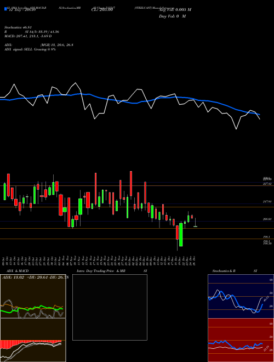This screenshot has width=274, height=362.
Task: Click the 'MACD: 207.41, 213.1, -5.69 D' readout
Action: 28,36
